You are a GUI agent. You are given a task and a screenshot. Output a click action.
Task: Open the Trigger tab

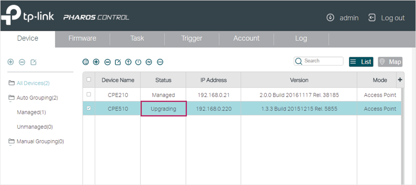[192, 38]
